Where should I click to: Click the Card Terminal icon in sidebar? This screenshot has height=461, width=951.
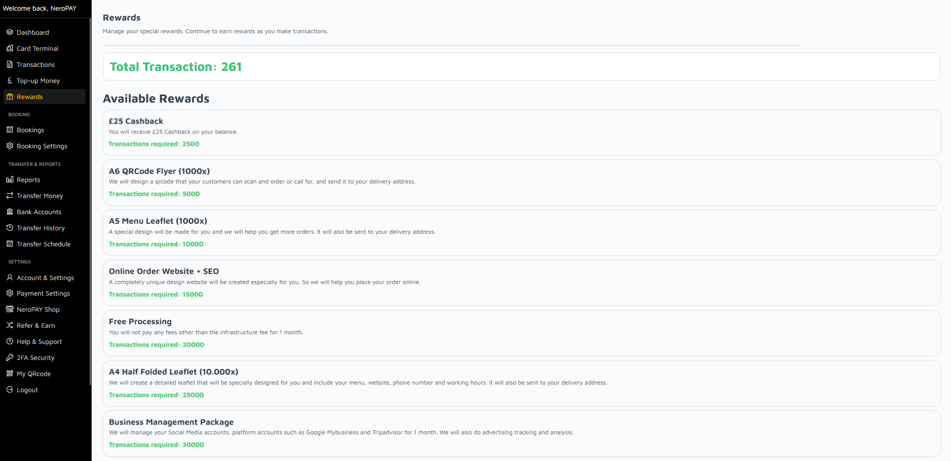pos(10,48)
